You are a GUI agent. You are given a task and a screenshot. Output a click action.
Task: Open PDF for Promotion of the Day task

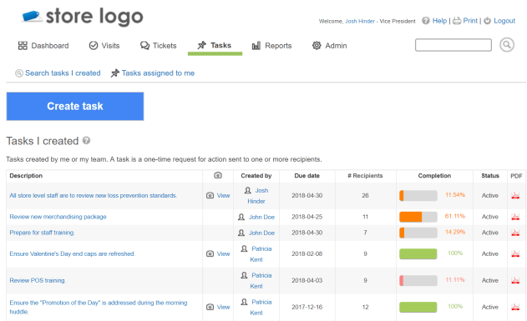pyautogui.click(x=515, y=307)
